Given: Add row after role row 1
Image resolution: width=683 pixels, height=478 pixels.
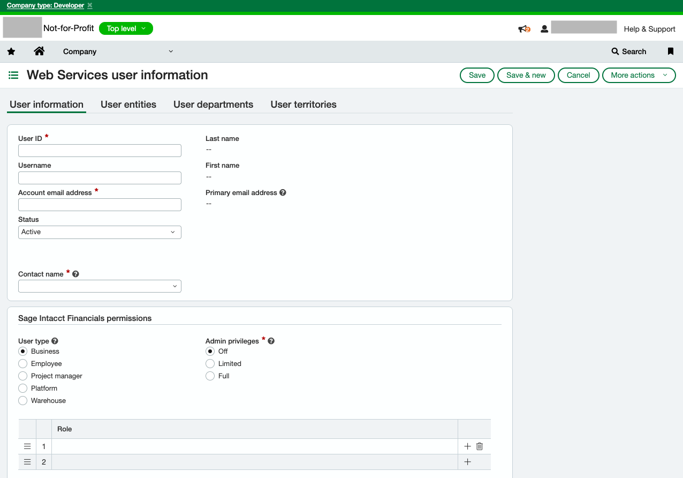Looking at the screenshot, I should (x=467, y=446).
